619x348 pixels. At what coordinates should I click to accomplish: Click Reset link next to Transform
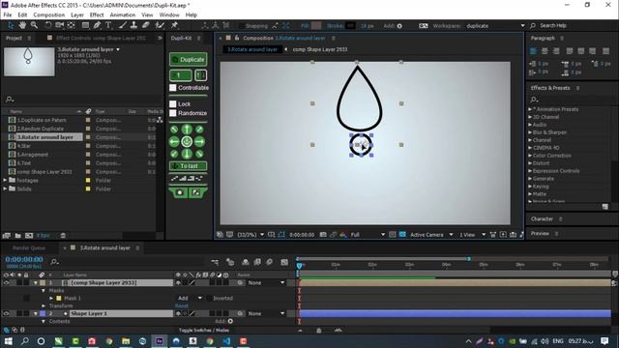point(182,305)
